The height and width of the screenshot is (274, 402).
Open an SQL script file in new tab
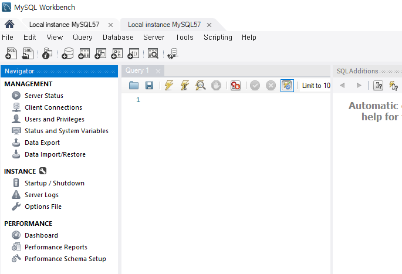coord(28,53)
